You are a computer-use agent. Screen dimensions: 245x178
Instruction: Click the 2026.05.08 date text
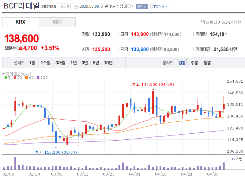(x=89, y=6)
